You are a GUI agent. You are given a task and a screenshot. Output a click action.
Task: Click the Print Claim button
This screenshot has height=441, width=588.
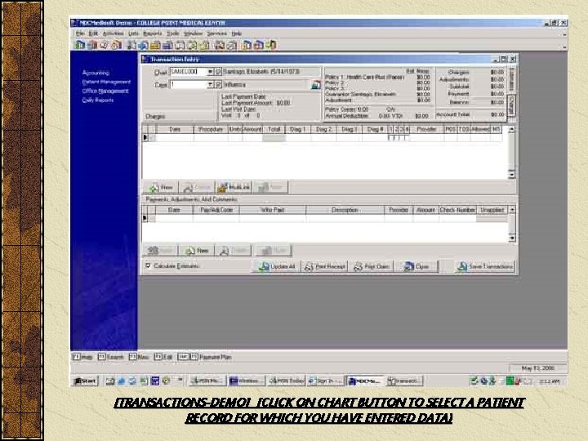(x=372, y=266)
